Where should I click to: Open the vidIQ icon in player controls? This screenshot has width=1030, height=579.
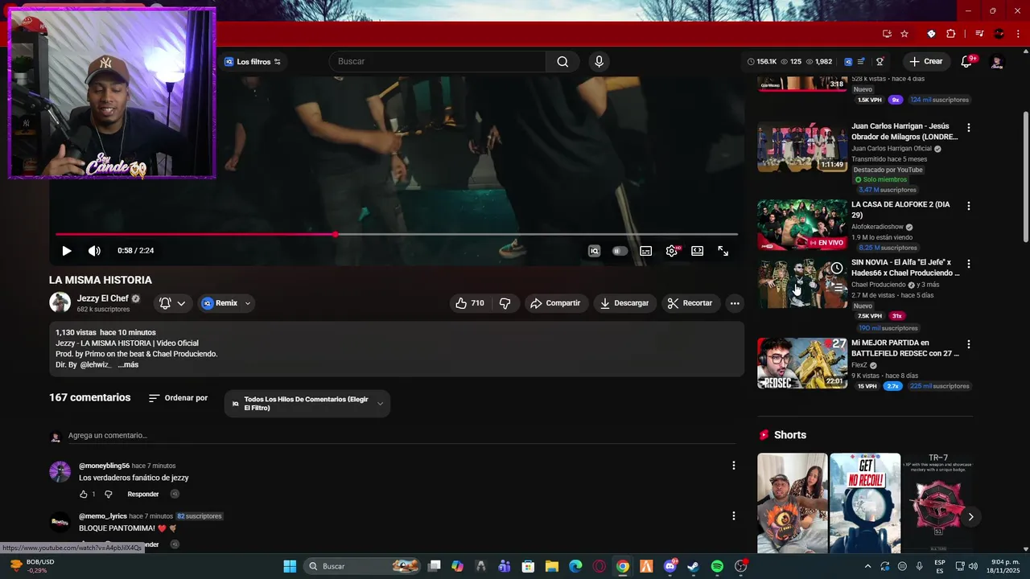594,251
